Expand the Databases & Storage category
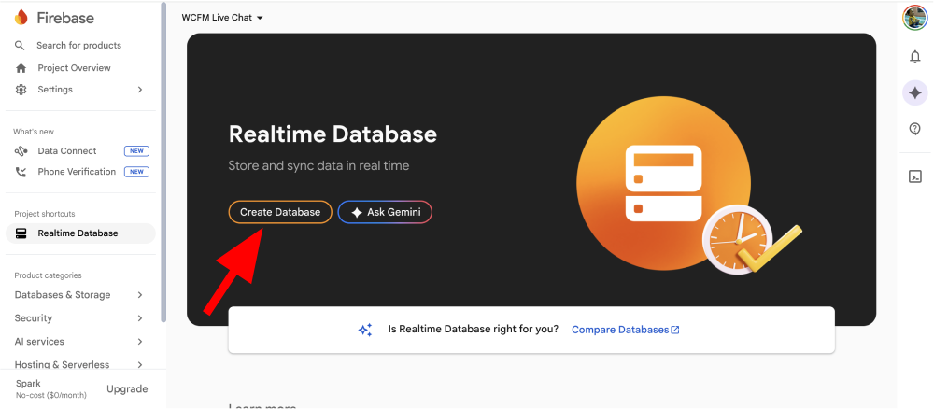 coord(79,295)
